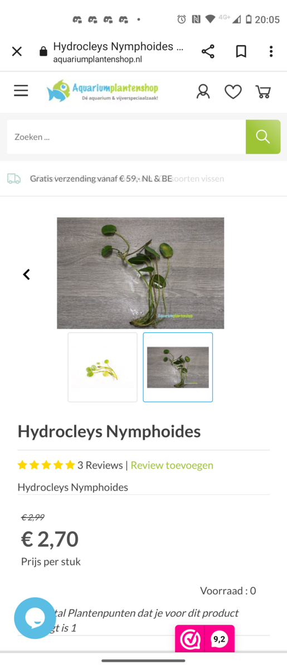This screenshot has height=669, width=287.
Task: Open the Review toevoegen link
Action: coord(172,465)
